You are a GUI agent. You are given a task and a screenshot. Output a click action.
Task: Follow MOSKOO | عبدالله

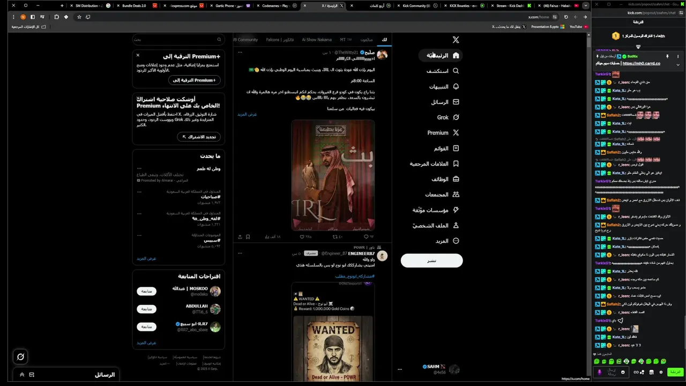point(146,291)
